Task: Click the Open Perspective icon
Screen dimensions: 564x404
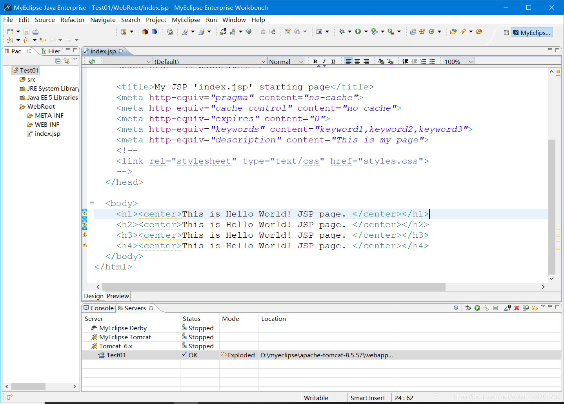Action: 506,33
